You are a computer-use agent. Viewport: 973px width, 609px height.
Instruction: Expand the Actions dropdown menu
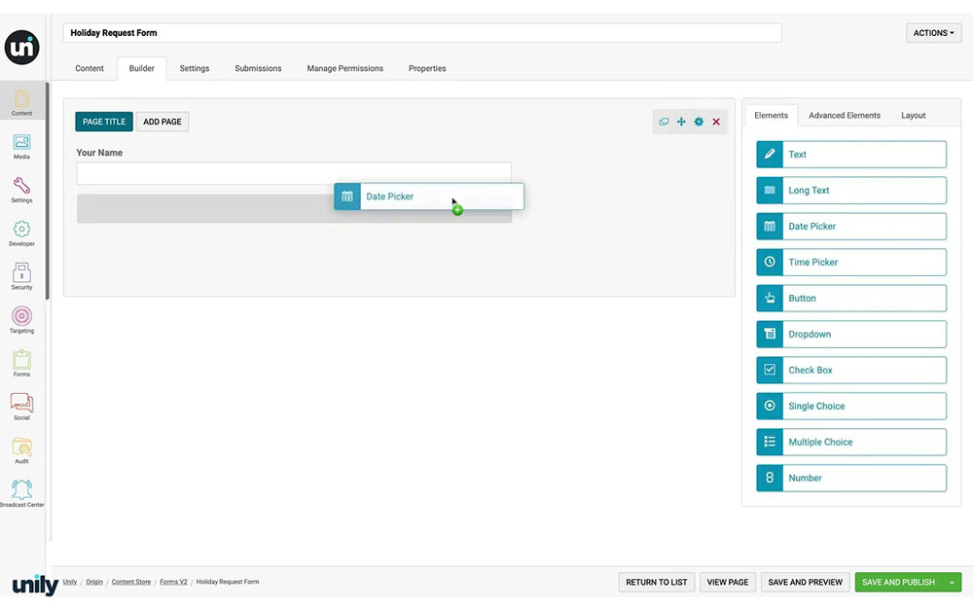coord(933,33)
